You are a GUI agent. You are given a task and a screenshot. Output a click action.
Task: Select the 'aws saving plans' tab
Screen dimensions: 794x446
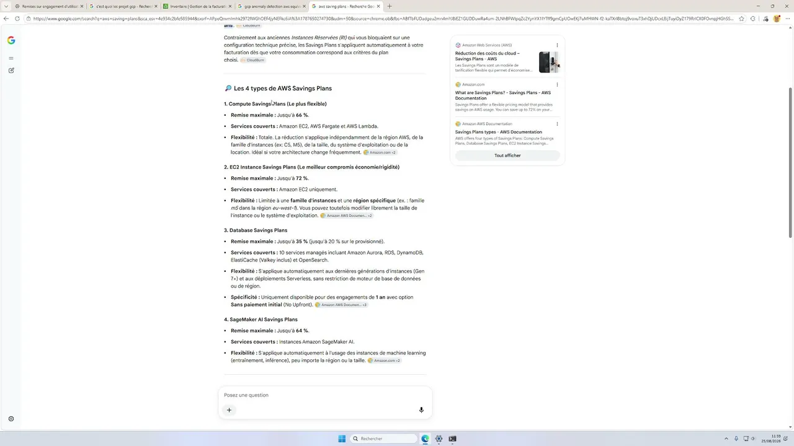pyautogui.click(x=346, y=6)
